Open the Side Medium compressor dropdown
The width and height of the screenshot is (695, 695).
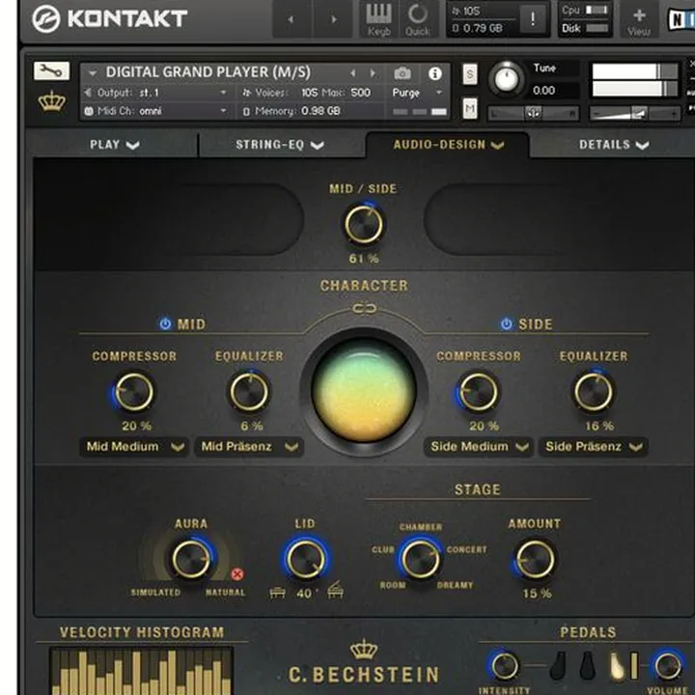(479, 446)
